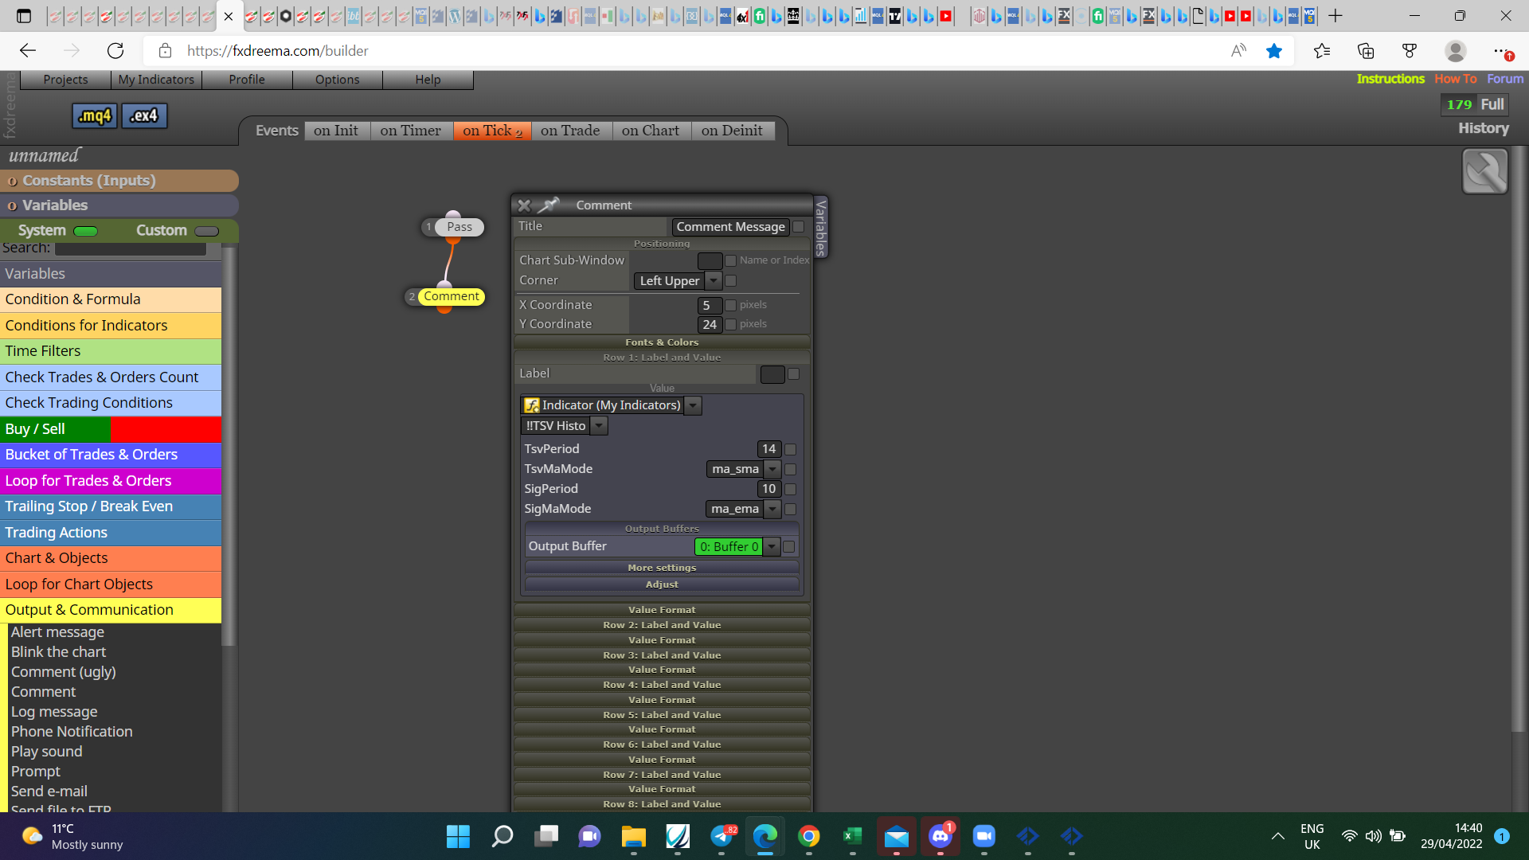Click the Label color swatch

point(772,374)
